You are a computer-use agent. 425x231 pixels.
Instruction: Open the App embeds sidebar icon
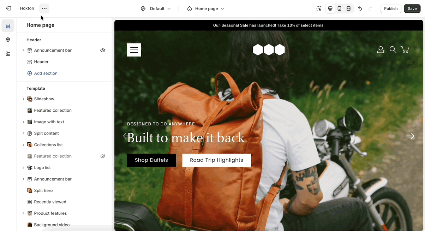pos(8,54)
